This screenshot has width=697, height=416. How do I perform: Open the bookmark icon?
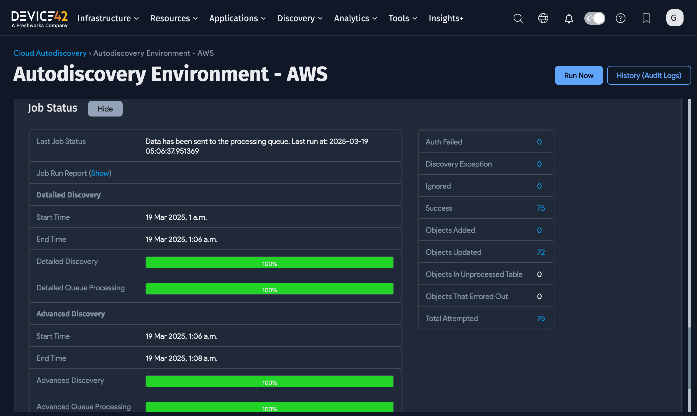pos(646,19)
